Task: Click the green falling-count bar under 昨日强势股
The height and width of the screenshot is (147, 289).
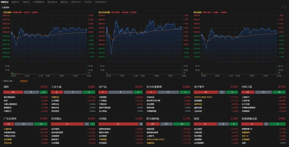Action: [181, 124]
